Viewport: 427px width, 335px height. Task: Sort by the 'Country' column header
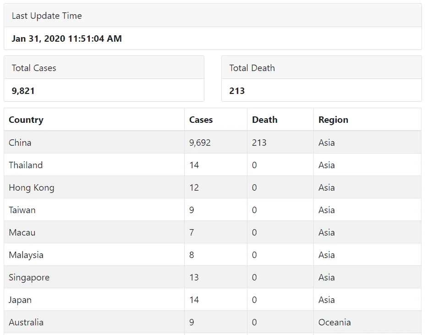pyautogui.click(x=94, y=120)
